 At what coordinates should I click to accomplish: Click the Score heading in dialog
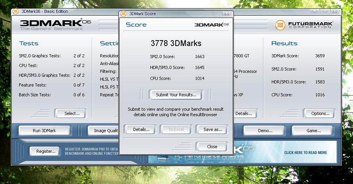[x=136, y=25]
